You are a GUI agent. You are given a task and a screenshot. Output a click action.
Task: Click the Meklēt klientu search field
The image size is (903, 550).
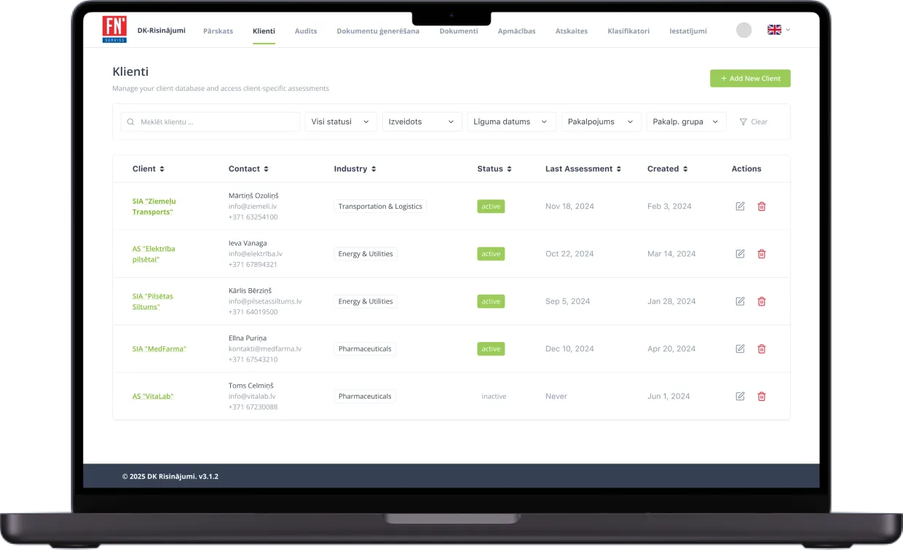coord(210,122)
